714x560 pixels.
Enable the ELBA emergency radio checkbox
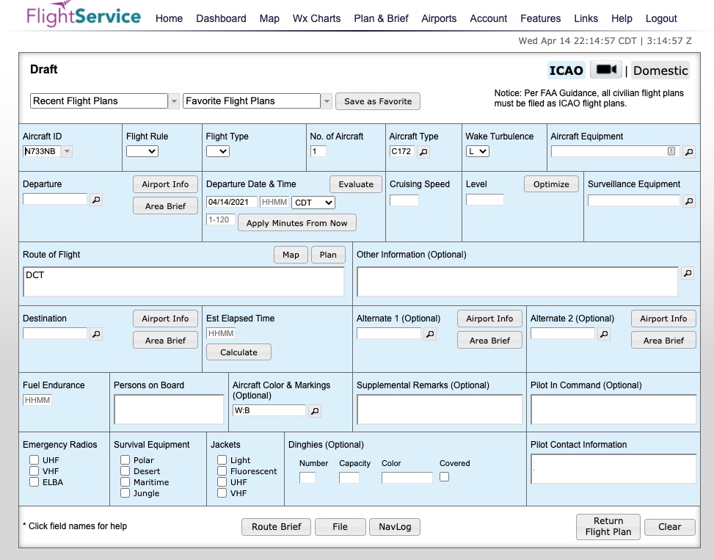tap(34, 482)
